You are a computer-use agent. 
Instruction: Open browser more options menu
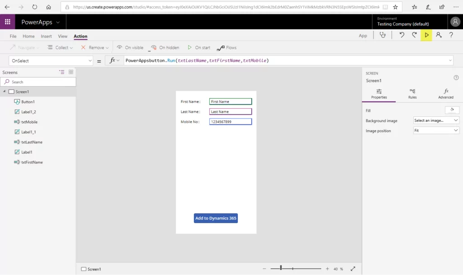[x=456, y=7]
